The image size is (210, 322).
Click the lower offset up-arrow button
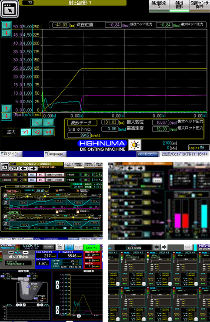point(7,108)
